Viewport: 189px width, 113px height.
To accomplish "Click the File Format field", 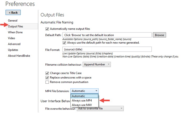I will [107, 49].
